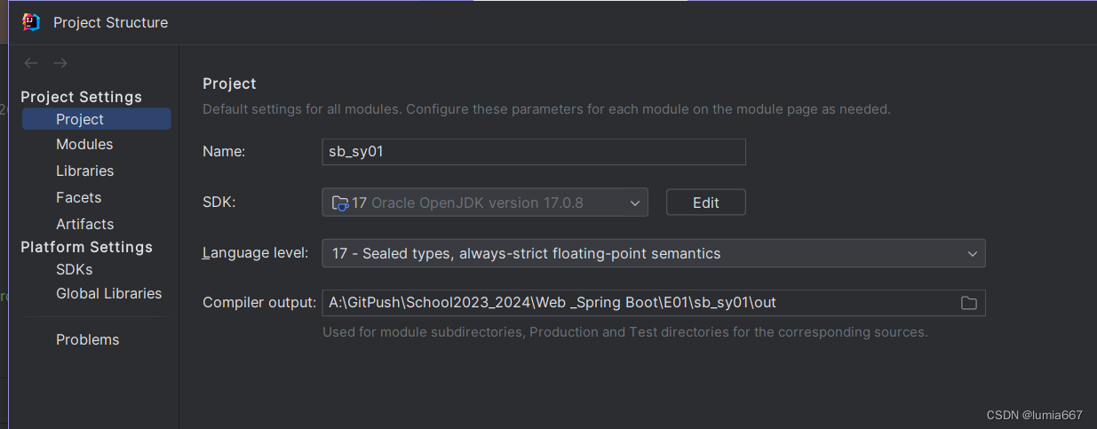The image size is (1097, 429).
Task: Open the SDK dropdown
Action: 484,203
